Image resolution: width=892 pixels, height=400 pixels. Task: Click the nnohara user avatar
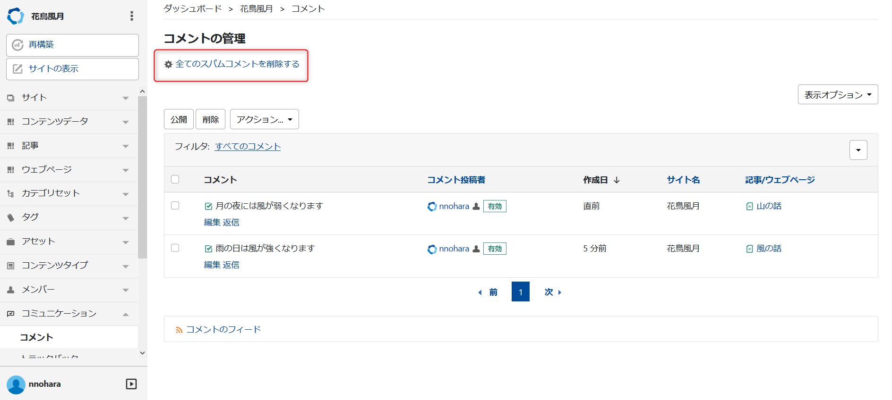point(16,384)
